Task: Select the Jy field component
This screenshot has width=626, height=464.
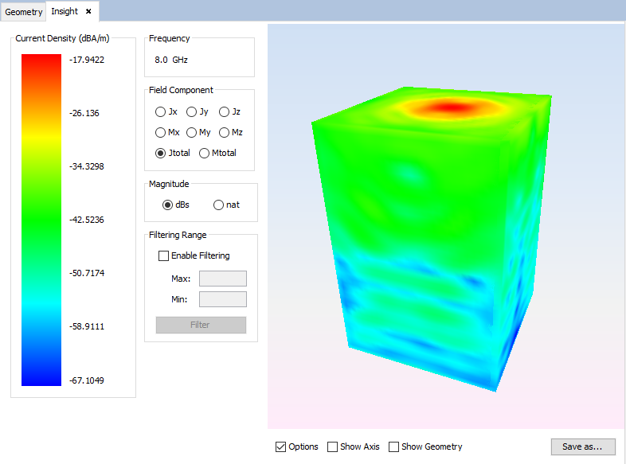Action: click(x=191, y=112)
